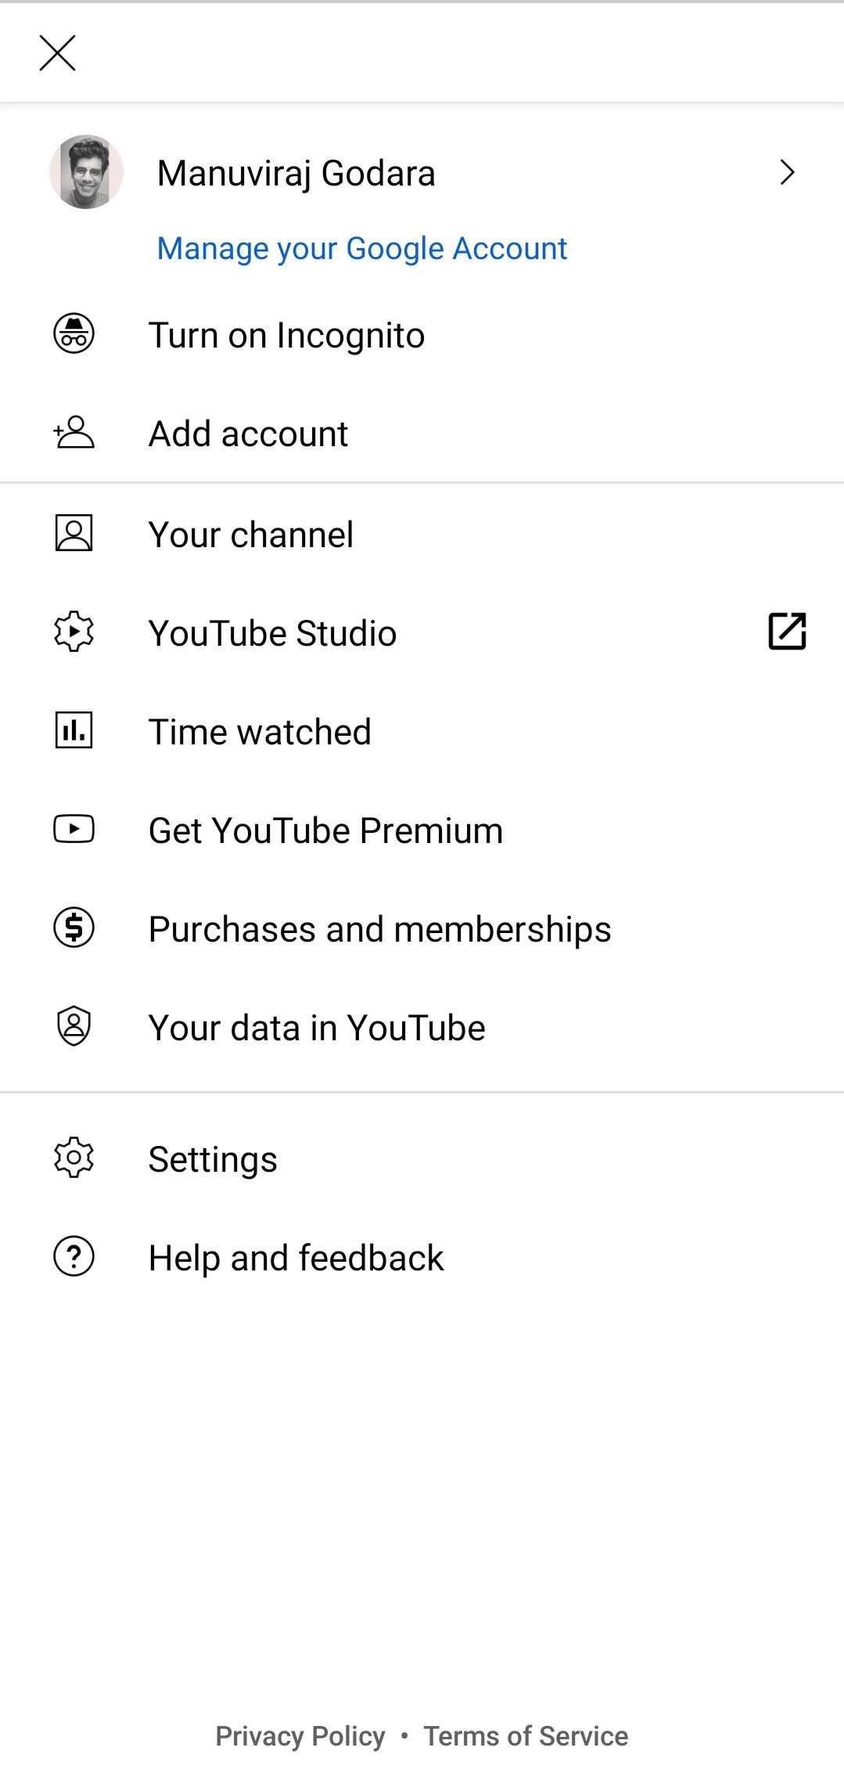Viewport: 844px width, 1769px height.
Task: Select the Time watched menu entry
Action: click(260, 733)
